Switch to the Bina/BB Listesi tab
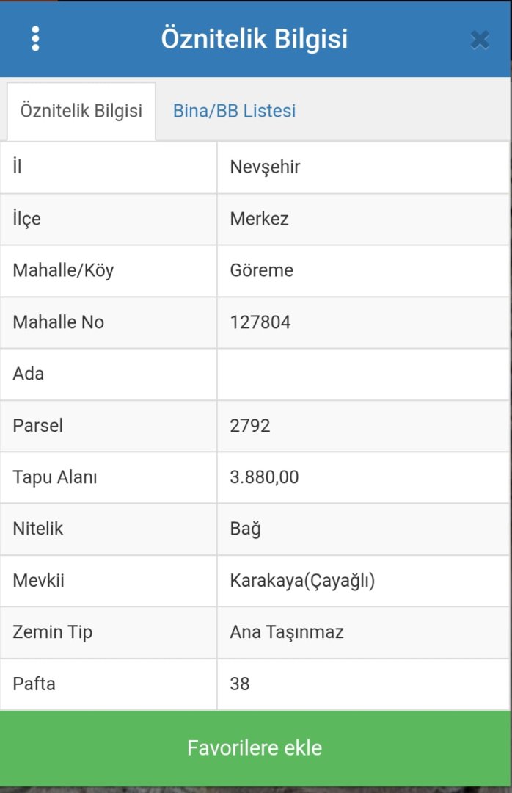The height and width of the screenshot is (793, 512). (233, 111)
